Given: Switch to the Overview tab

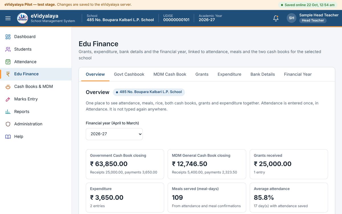Looking at the screenshot, I should (x=95, y=74).
